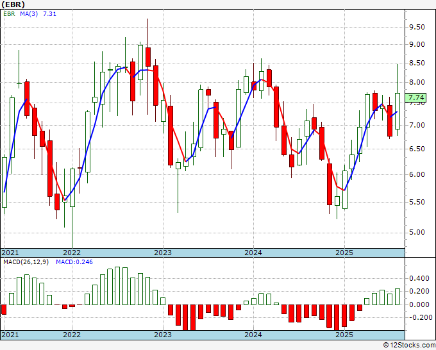Click 2024 on the MACD panel axis
436x350 pixels.
click(253, 335)
